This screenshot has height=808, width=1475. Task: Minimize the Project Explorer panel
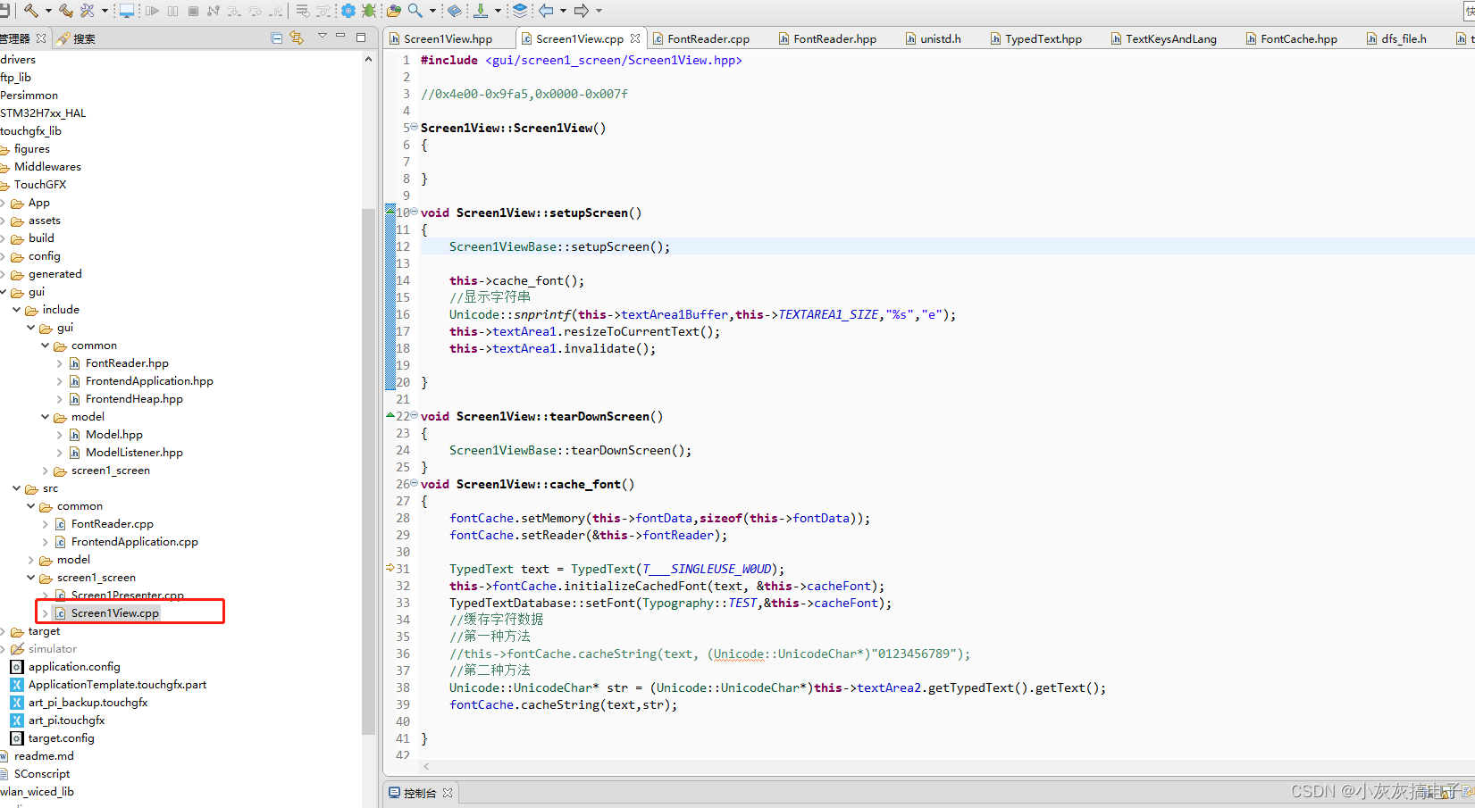point(339,37)
